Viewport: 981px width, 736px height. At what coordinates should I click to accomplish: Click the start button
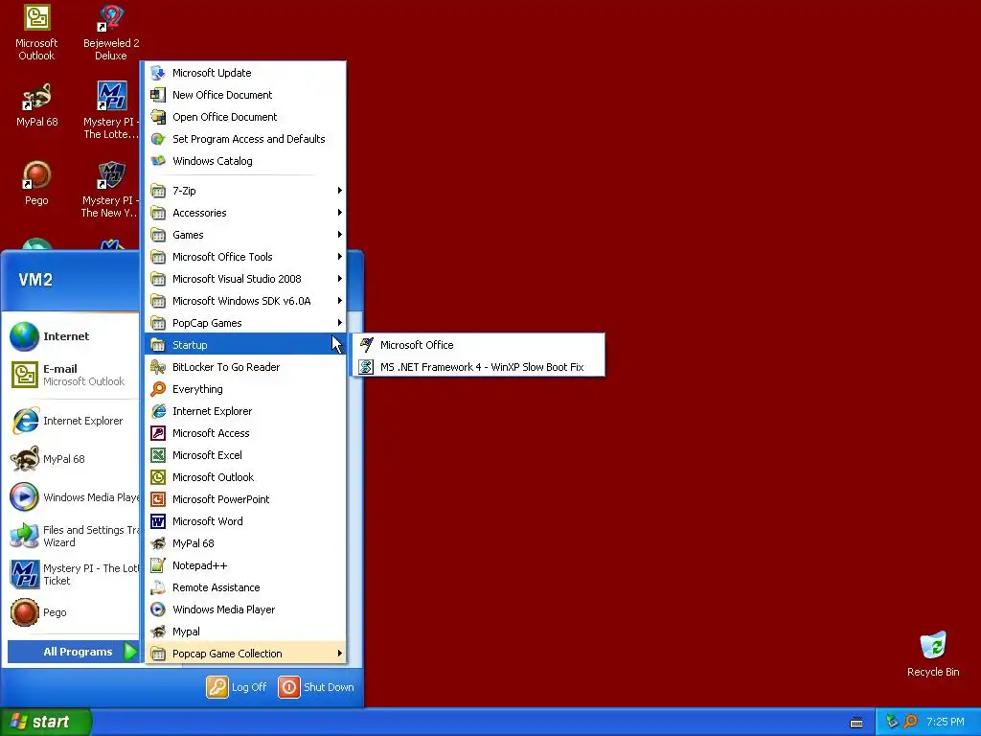[x=45, y=722]
